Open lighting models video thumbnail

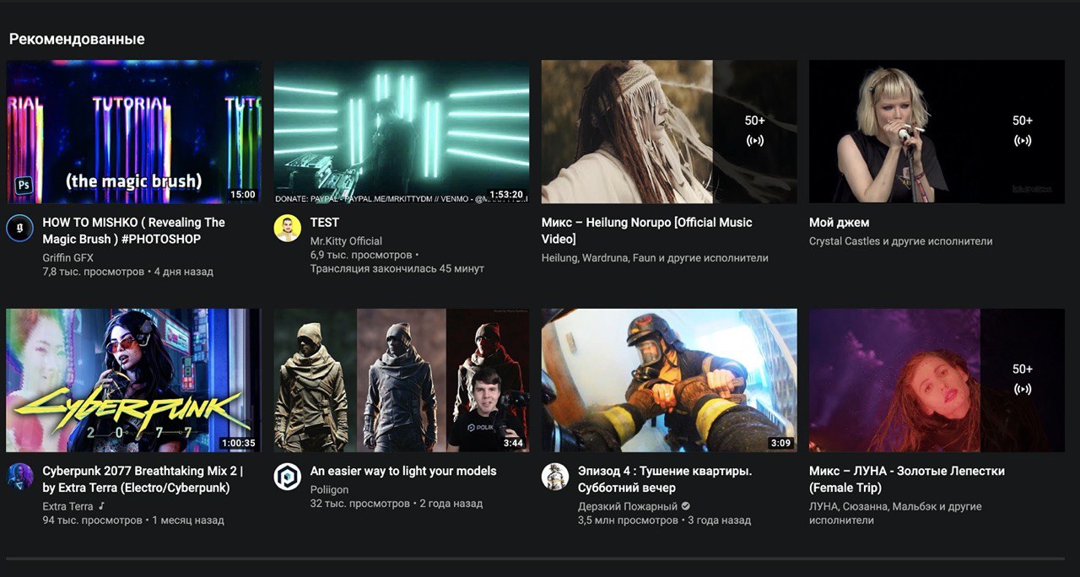pos(401,380)
